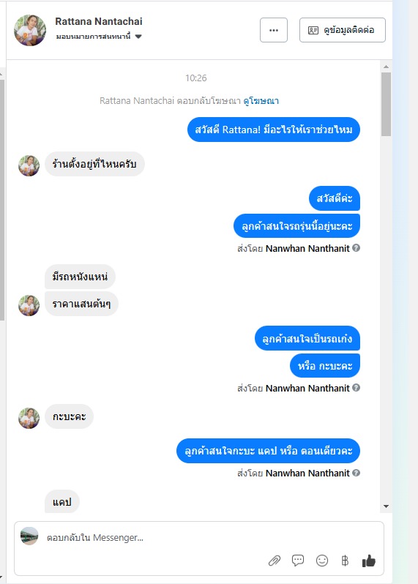Click the three-dots more options button
Image resolution: width=418 pixels, height=584 pixels.
(274, 30)
